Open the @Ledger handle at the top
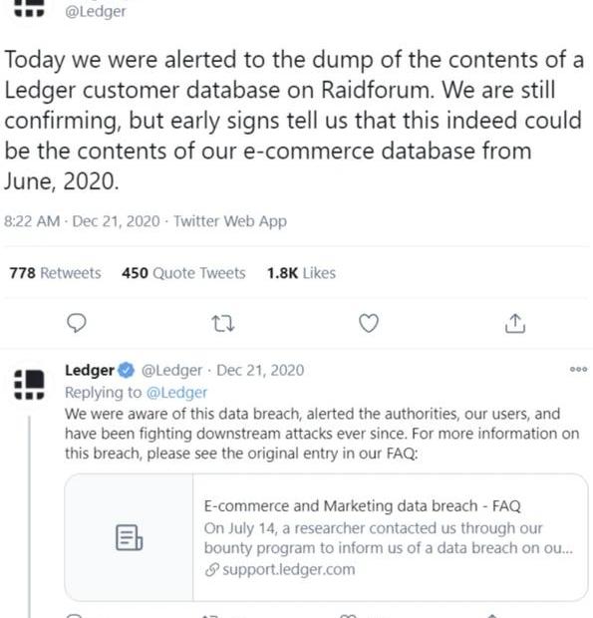 (x=96, y=11)
